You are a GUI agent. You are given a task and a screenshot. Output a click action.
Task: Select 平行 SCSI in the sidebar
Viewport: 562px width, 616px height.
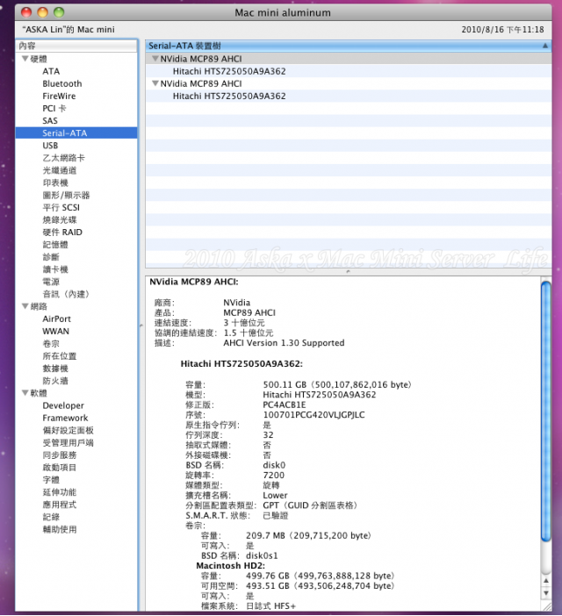(x=61, y=207)
